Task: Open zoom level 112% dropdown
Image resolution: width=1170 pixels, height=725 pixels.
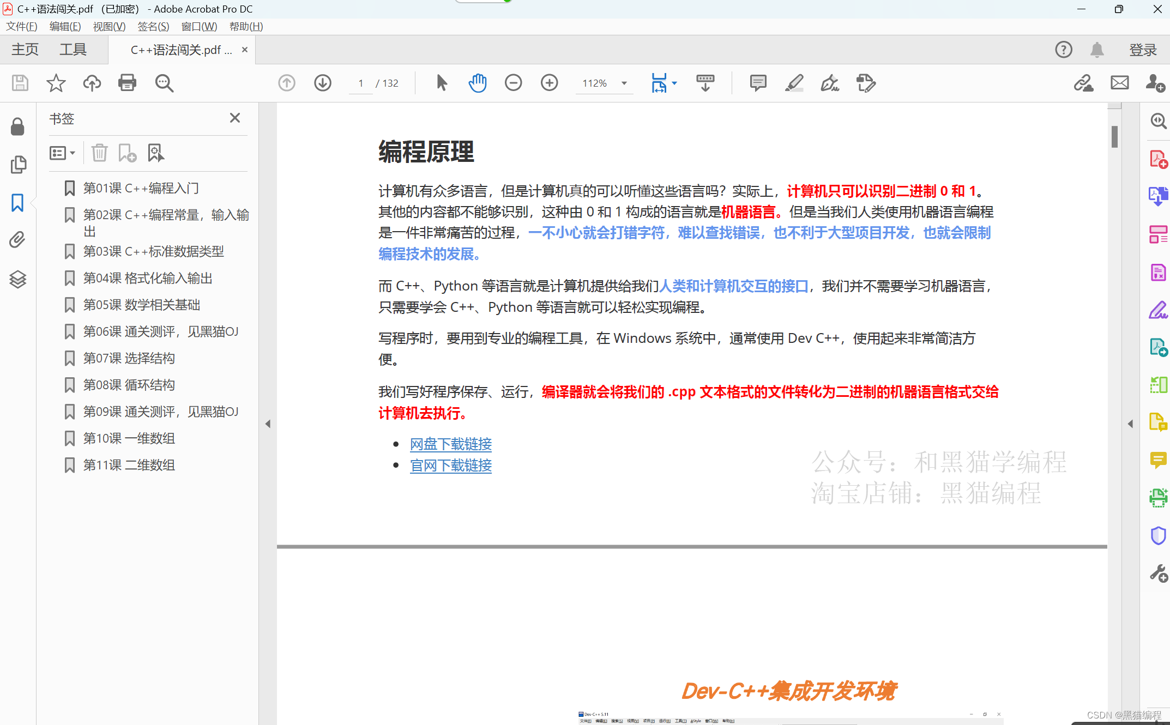Action: pyautogui.click(x=624, y=83)
